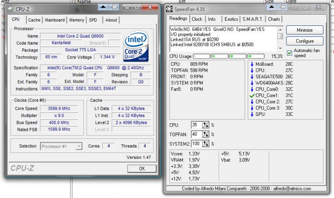Viewport: 334px width, 198px height.
Task: Adjust the SYSTEM2 speed stepper
Action: [206, 143]
